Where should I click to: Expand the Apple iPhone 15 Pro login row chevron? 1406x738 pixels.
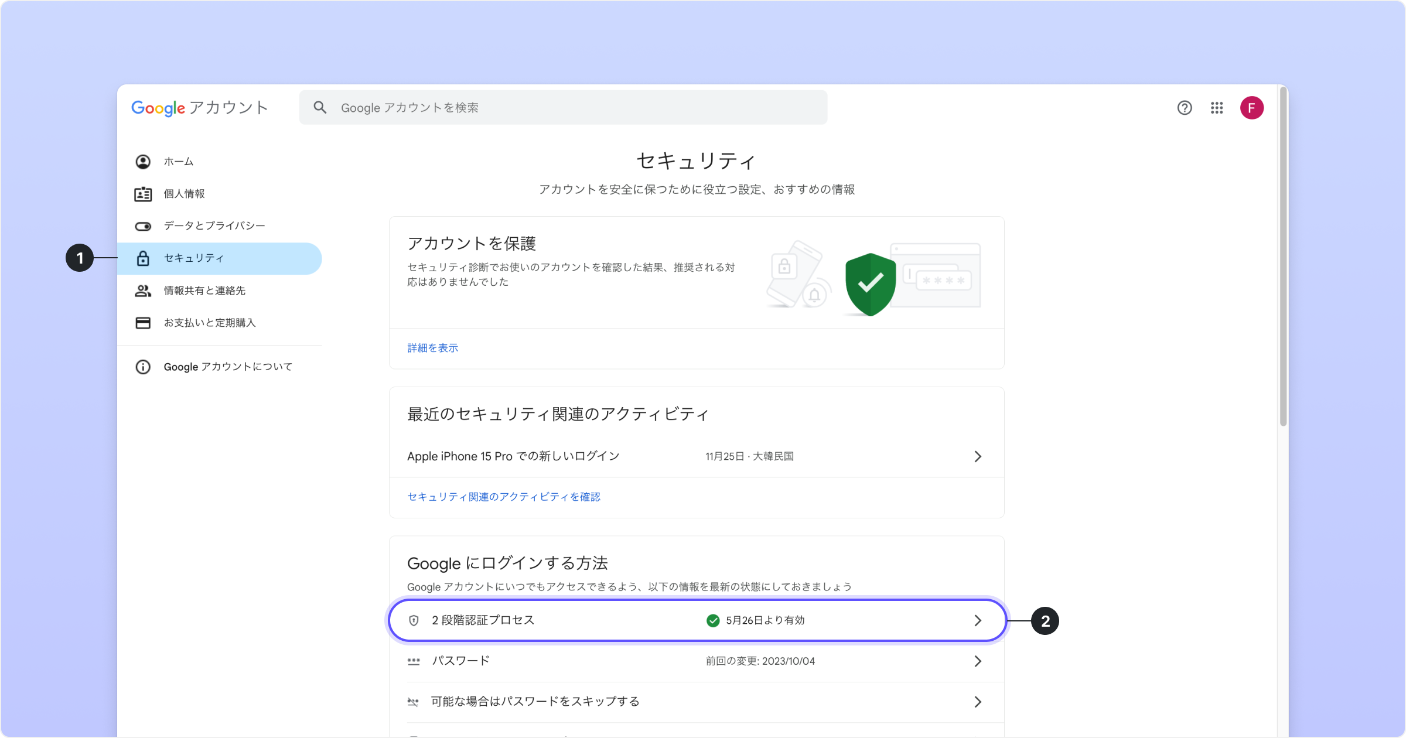977,456
